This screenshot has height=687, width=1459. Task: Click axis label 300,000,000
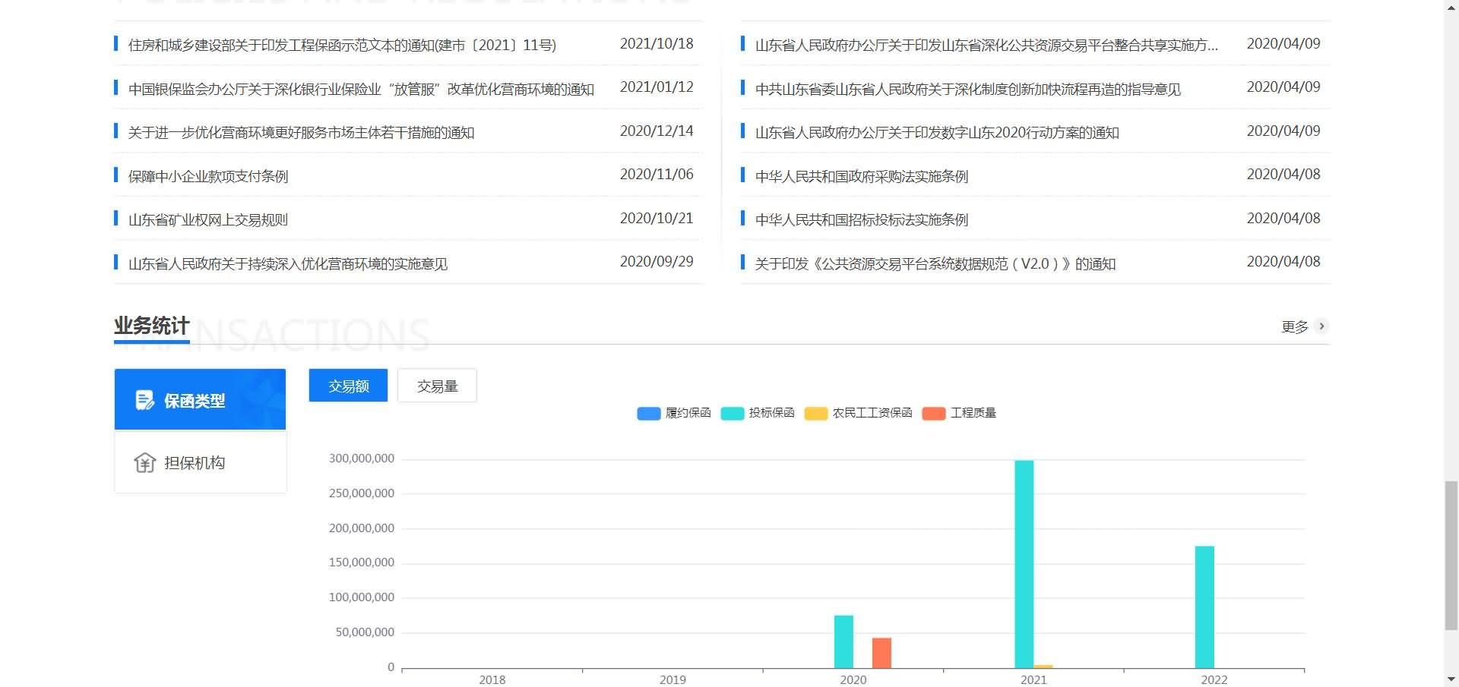(x=362, y=459)
